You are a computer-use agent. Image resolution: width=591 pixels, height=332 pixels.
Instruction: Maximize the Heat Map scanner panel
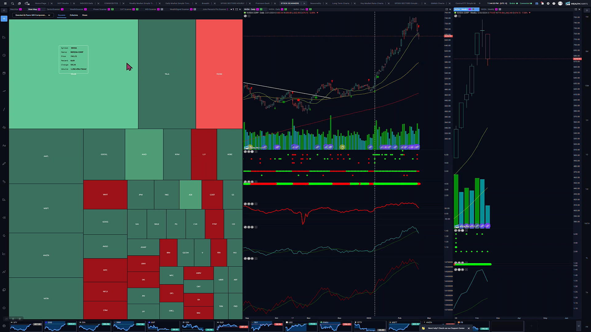(x=236, y=9)
